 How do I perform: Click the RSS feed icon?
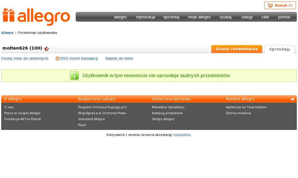click(x=58, y=58)
